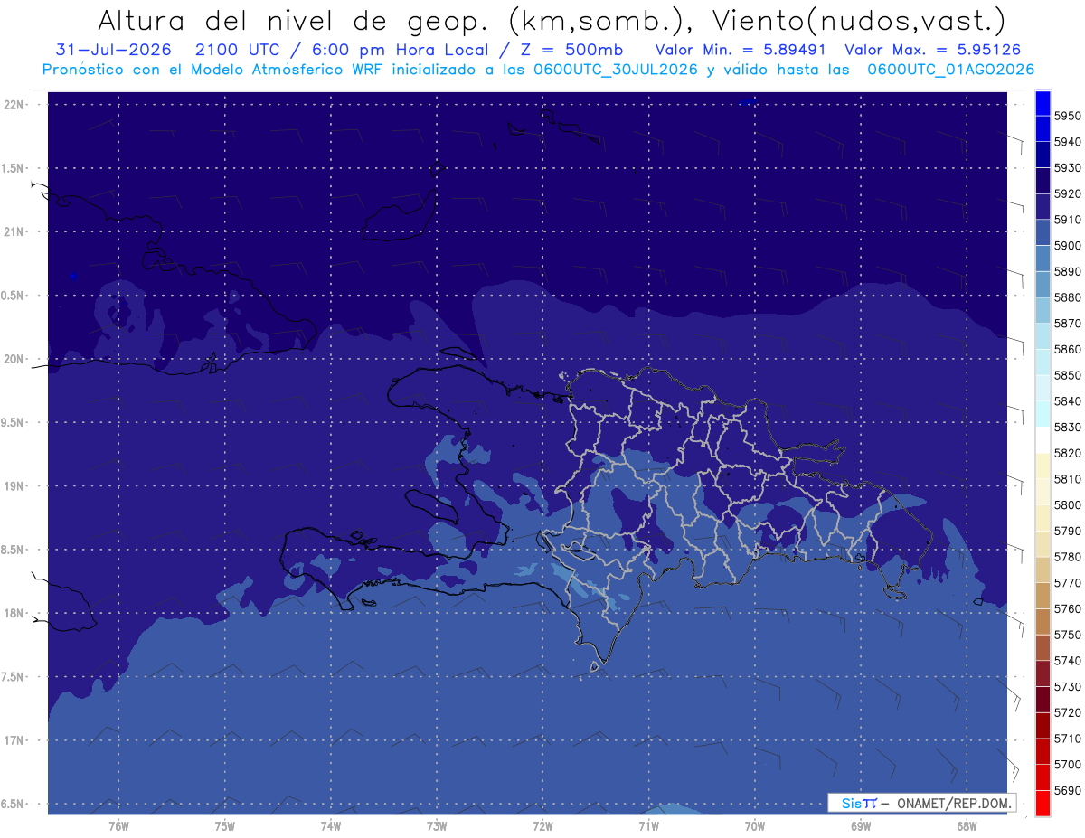The width and height of the screenshot is (1085, 838).
Task: Click the 71W longitude axis label
Action: pos(649,826)
